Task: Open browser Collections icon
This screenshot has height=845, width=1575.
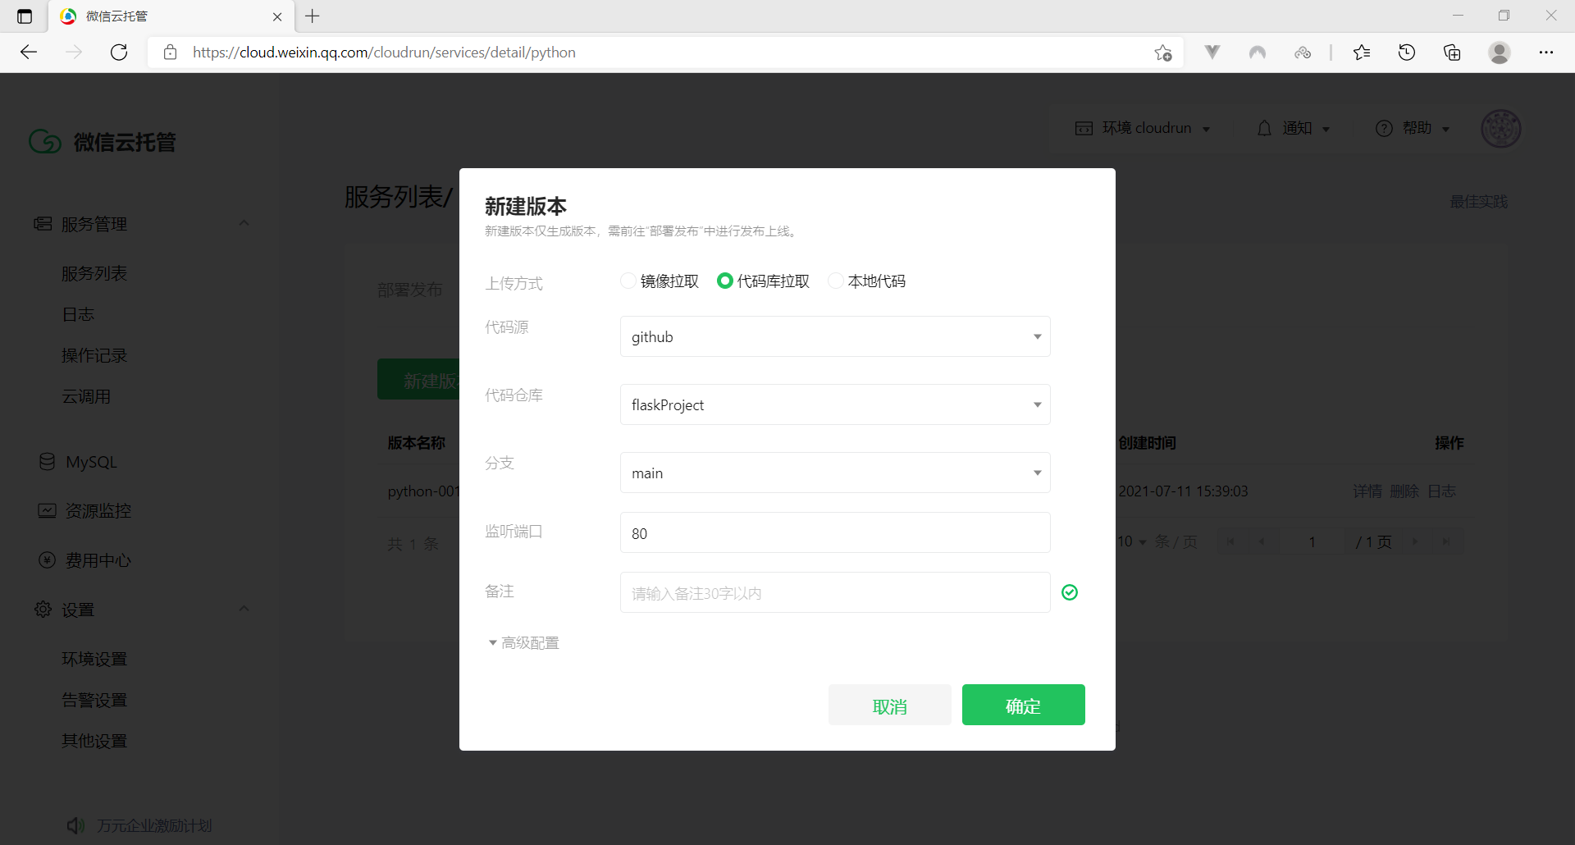Action: pos(1452,53)
